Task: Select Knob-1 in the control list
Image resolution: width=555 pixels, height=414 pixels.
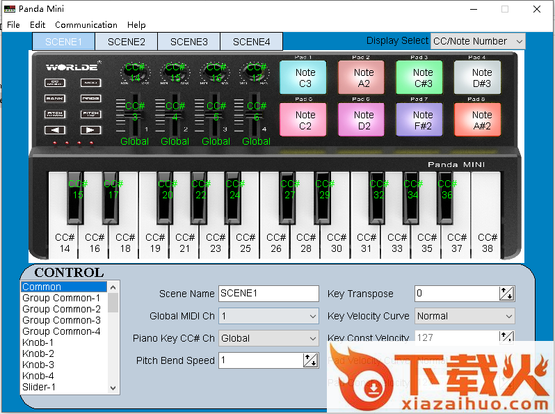Action: [x=64, y=342]
